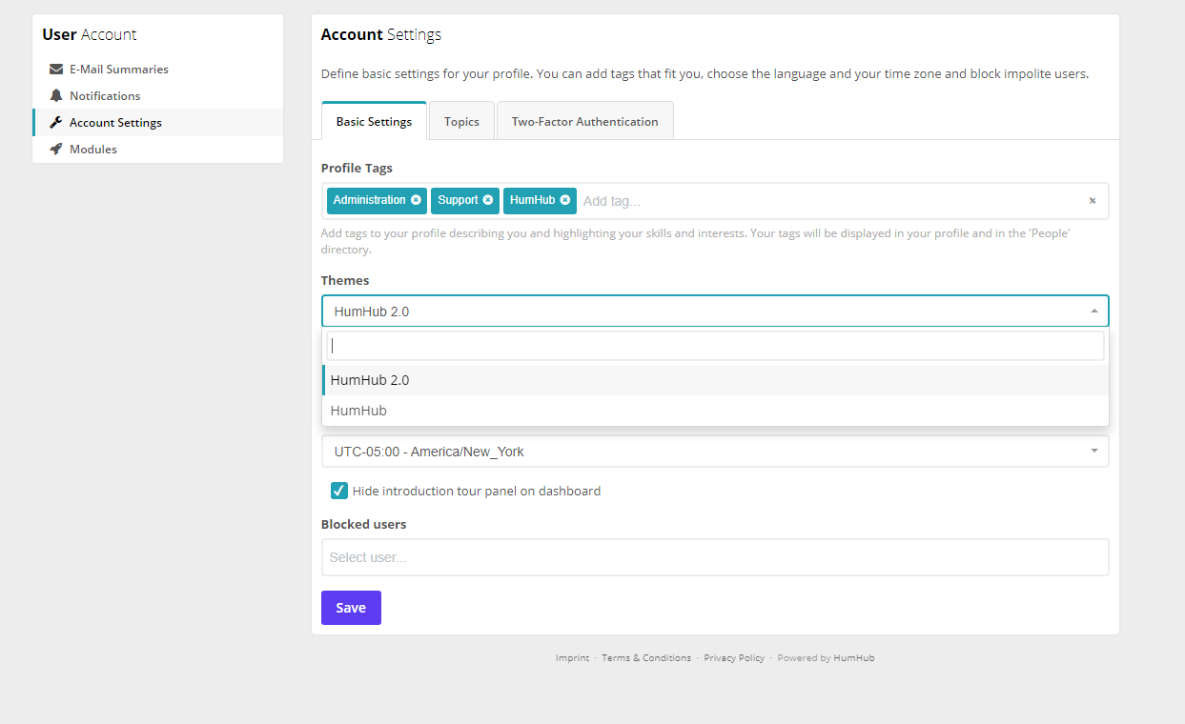Remove the Support profile tag
Screen dimensions: 1185x724
click(489, 200)
